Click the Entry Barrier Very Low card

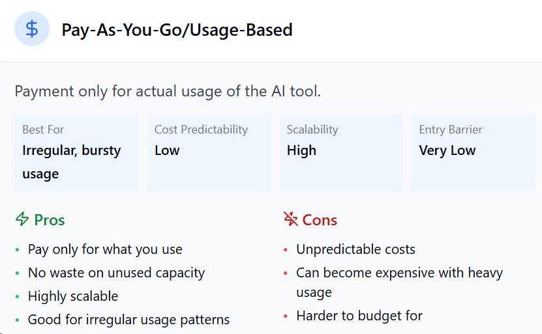coord(473,152)
